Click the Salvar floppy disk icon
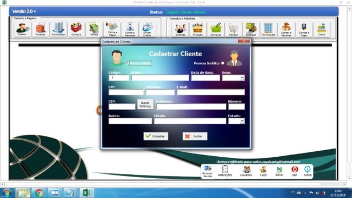This screenshot has width=352, height=198. 279,171
